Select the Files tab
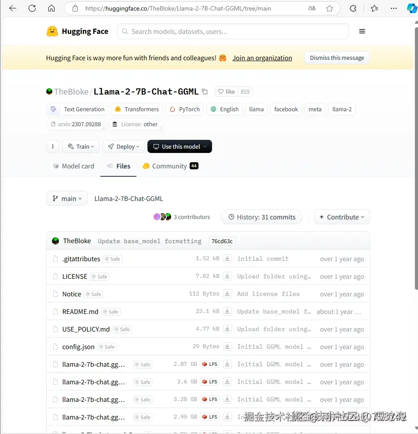The height and width of the screenshot is (434, 418). coord(118,166)
